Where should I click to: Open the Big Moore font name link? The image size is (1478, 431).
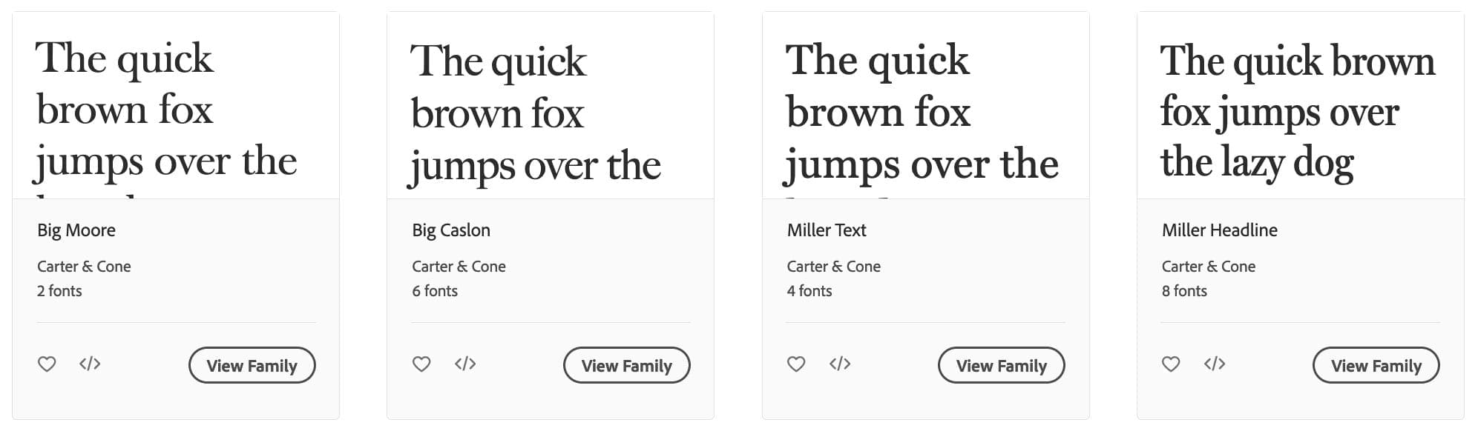click(76, 230)
